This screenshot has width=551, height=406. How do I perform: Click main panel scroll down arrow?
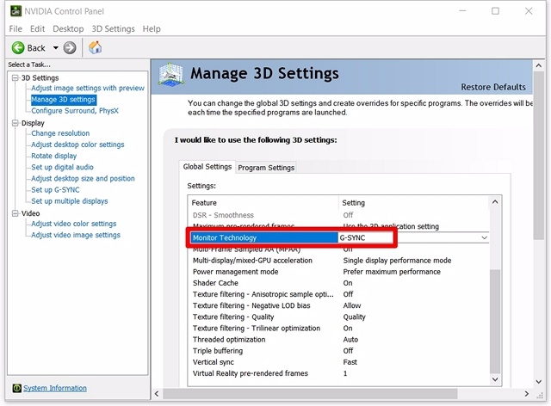pos(538,382)
